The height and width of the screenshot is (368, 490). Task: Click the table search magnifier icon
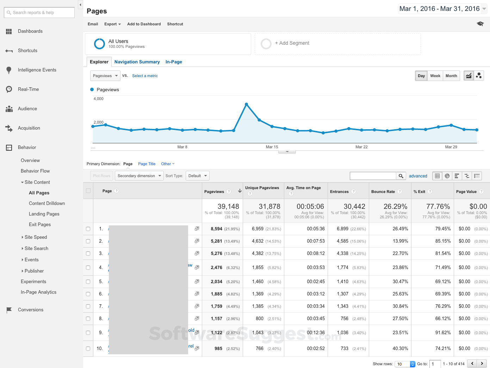(401, 176)
